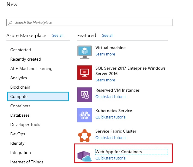Open the Identity category

(17, 143)
